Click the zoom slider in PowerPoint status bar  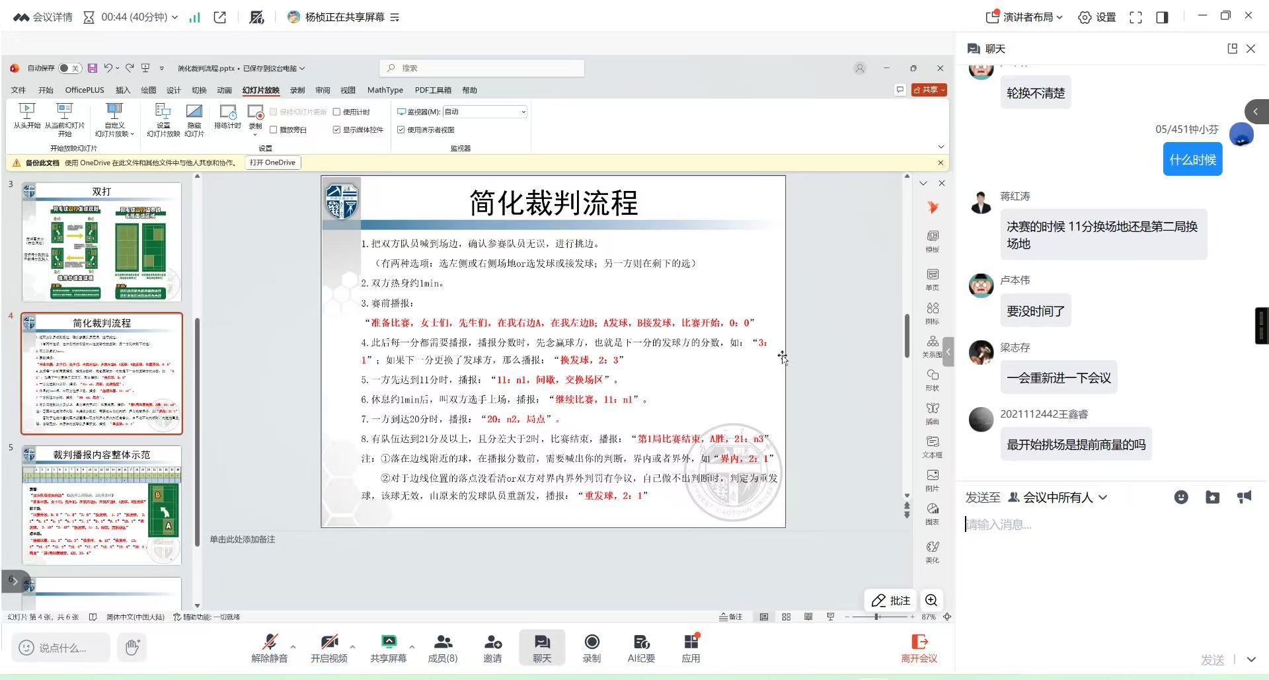coord(877,617)
